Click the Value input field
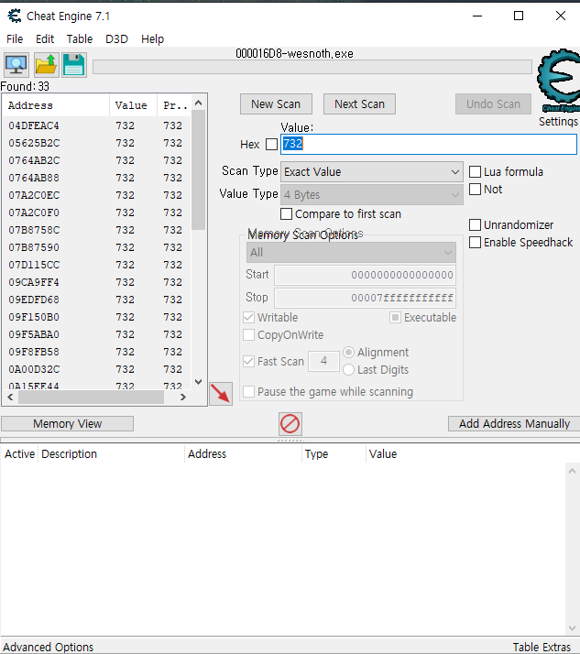 429,145
